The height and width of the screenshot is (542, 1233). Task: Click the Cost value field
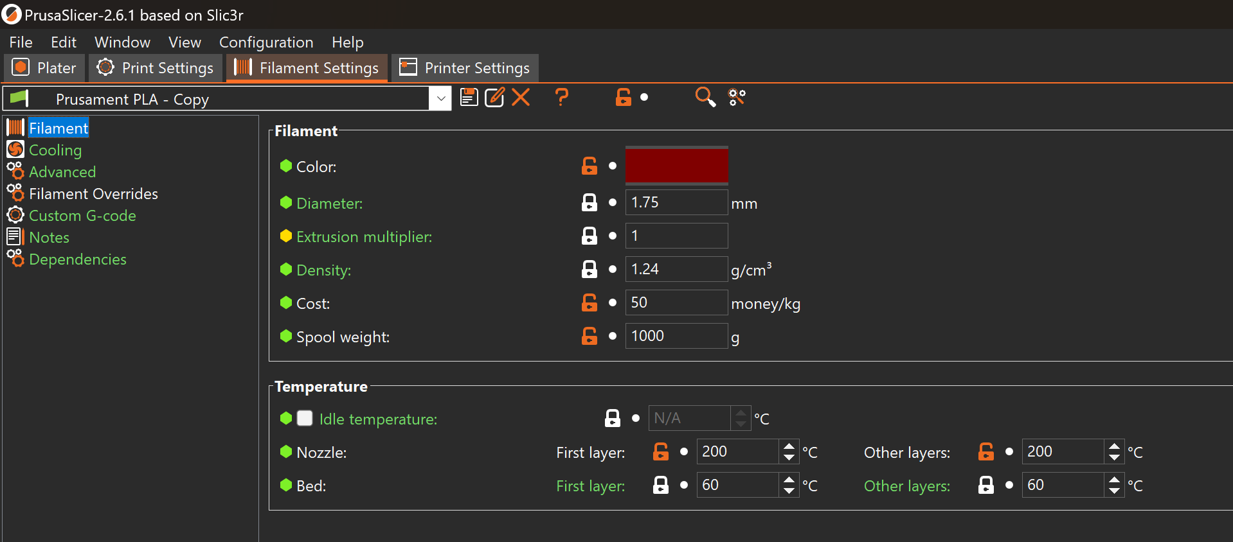(x=676, y=302)
